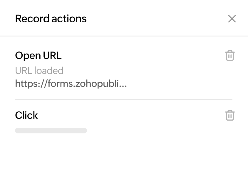
Task: Click the divider between Open URL and Click
Action: point(123,99)
